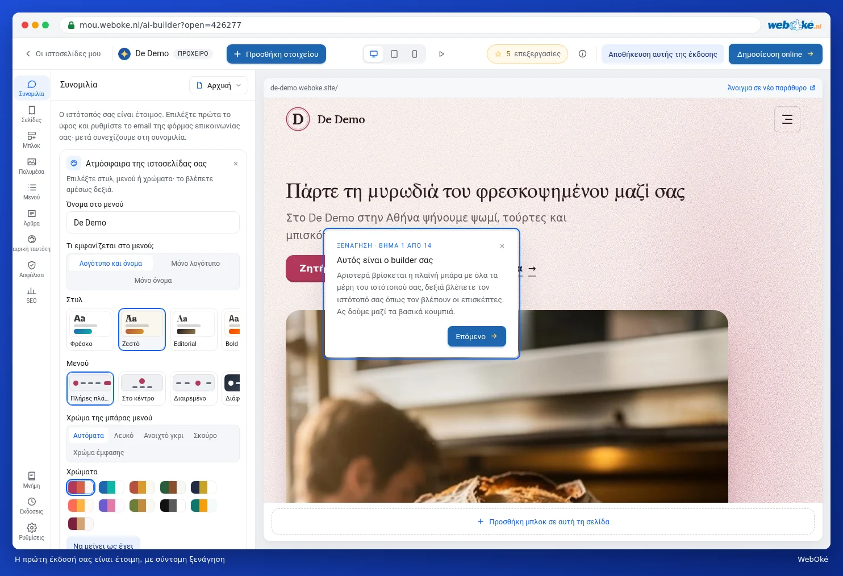Select Μόνο όνομα option
843x576 pixels.
[x=153, y=281]
